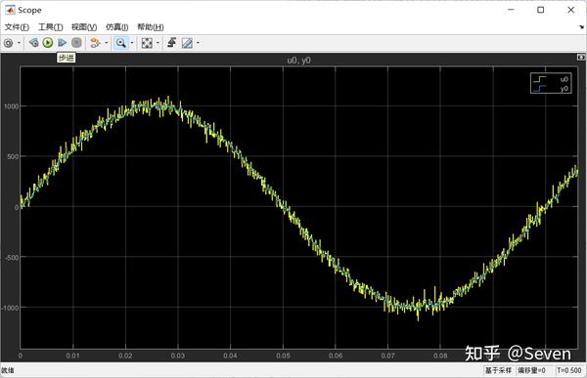This screenshot has width=587, height=378.
Task: Expand the zoom tool dropdown arrow
Action: pos(132,43)
